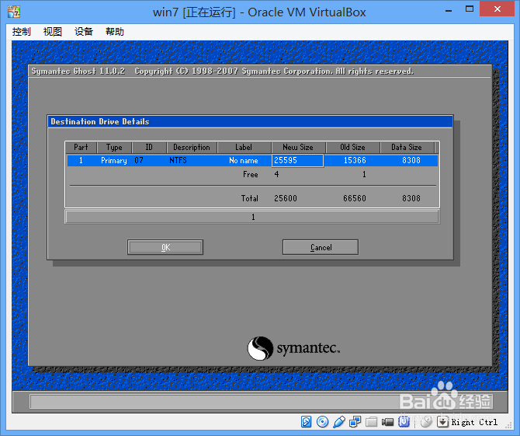The image size is (520, 436).
Task: Click the Total row label
Action: coord(249,198)
